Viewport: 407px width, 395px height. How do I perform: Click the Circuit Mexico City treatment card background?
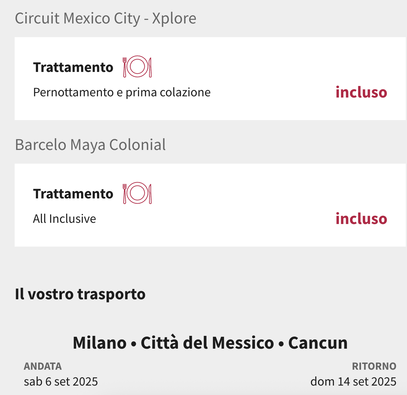pos(210,79)
